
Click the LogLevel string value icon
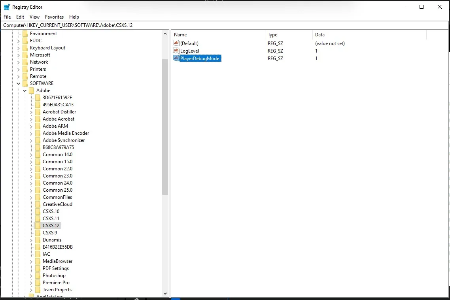(176, 51)
